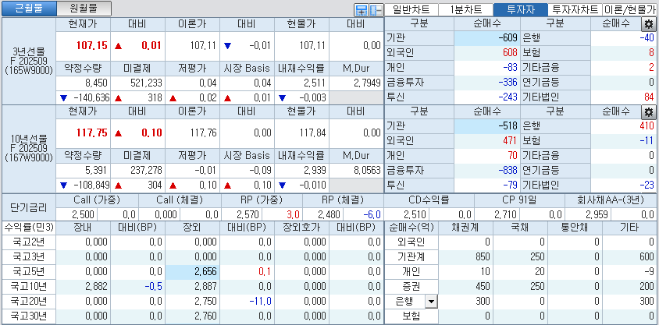The image size is (659, 325).
Task: Click M.Dur value 8.0563
Action: pos(366,170)
